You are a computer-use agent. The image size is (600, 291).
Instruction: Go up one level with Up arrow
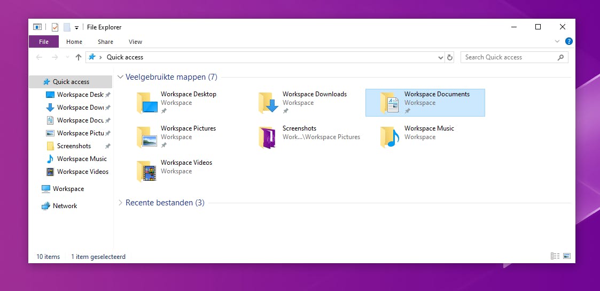point(79,57)
